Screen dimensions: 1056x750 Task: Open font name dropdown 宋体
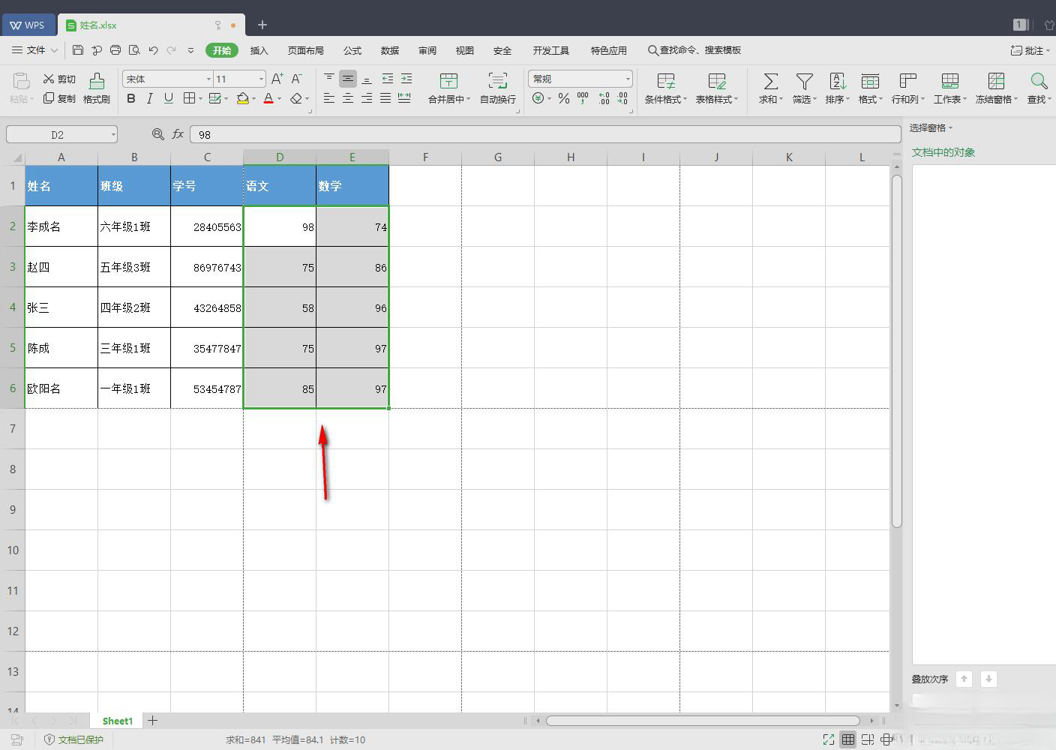(x=208, y=79)
